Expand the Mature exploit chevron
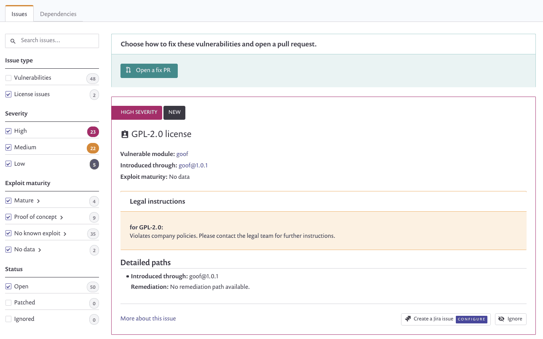The image size is (543, 339). tap(38, 201)
